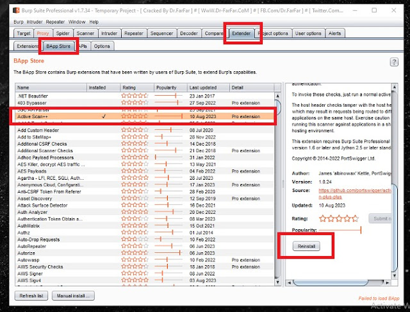Click the Popularity bar in details panel
410x312 pixels.
click(340, 230)
